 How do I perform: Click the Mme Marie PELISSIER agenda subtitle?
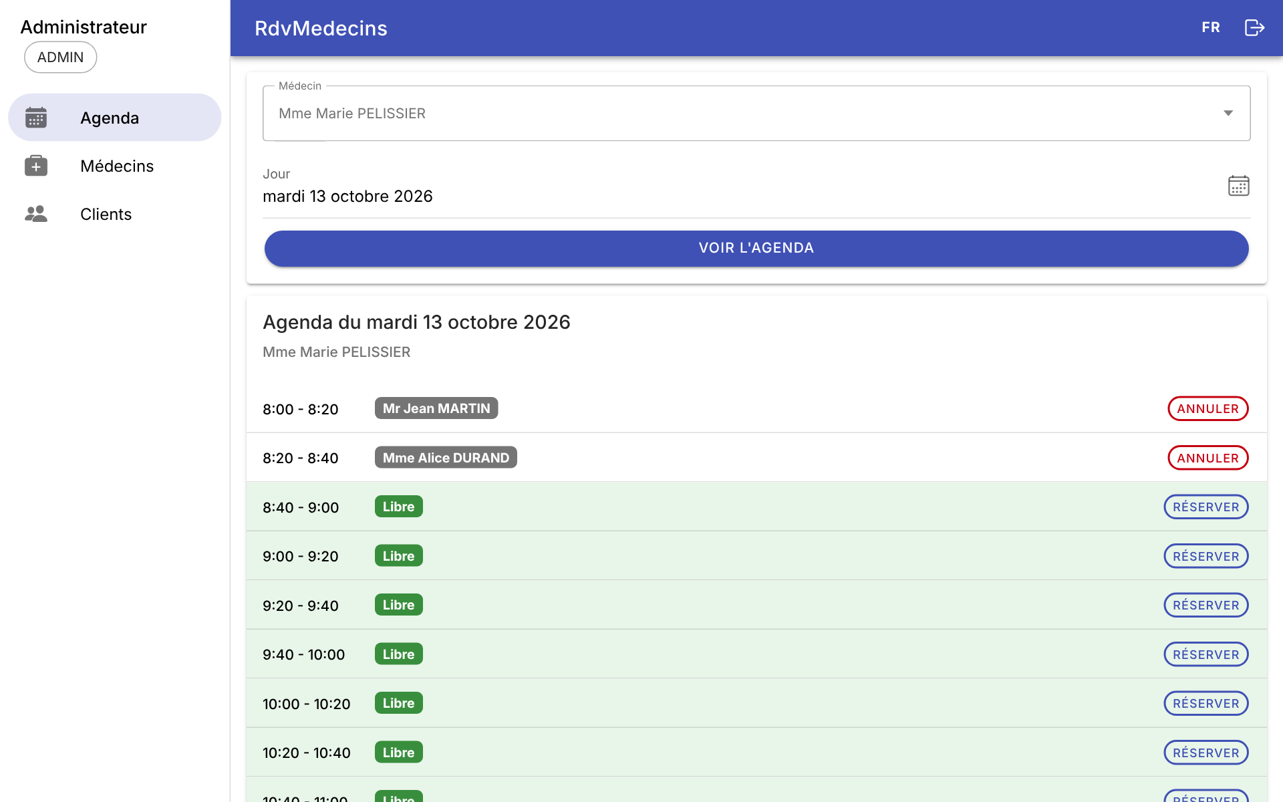[336, 352]
